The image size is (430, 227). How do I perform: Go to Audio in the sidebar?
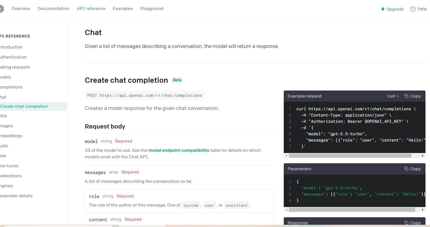[x=4, y=146]
